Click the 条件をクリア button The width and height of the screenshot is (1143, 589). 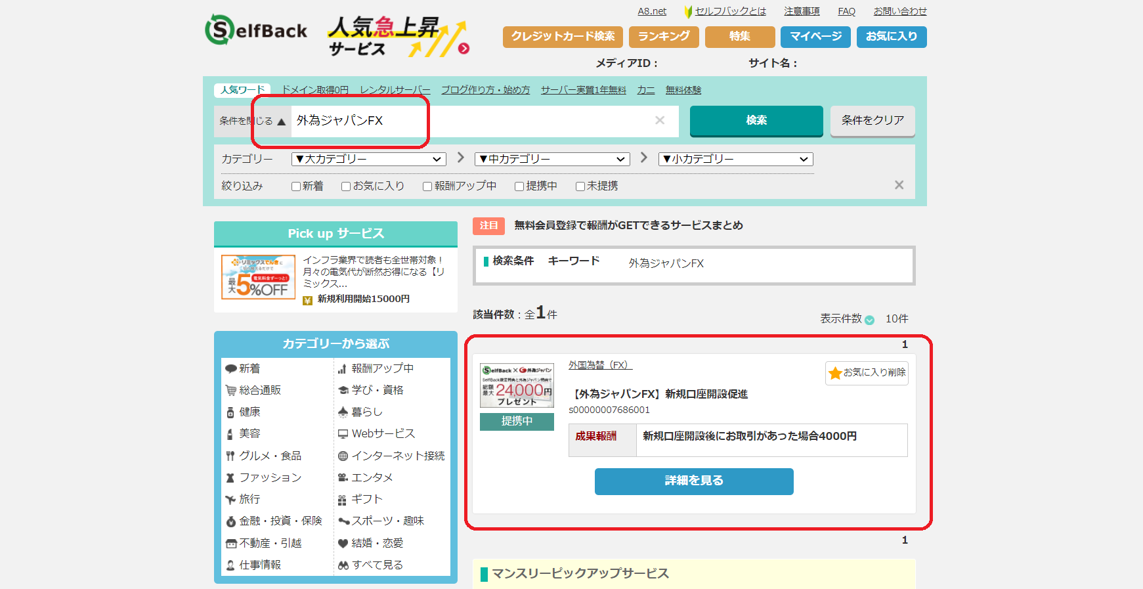tap(873, 121)
